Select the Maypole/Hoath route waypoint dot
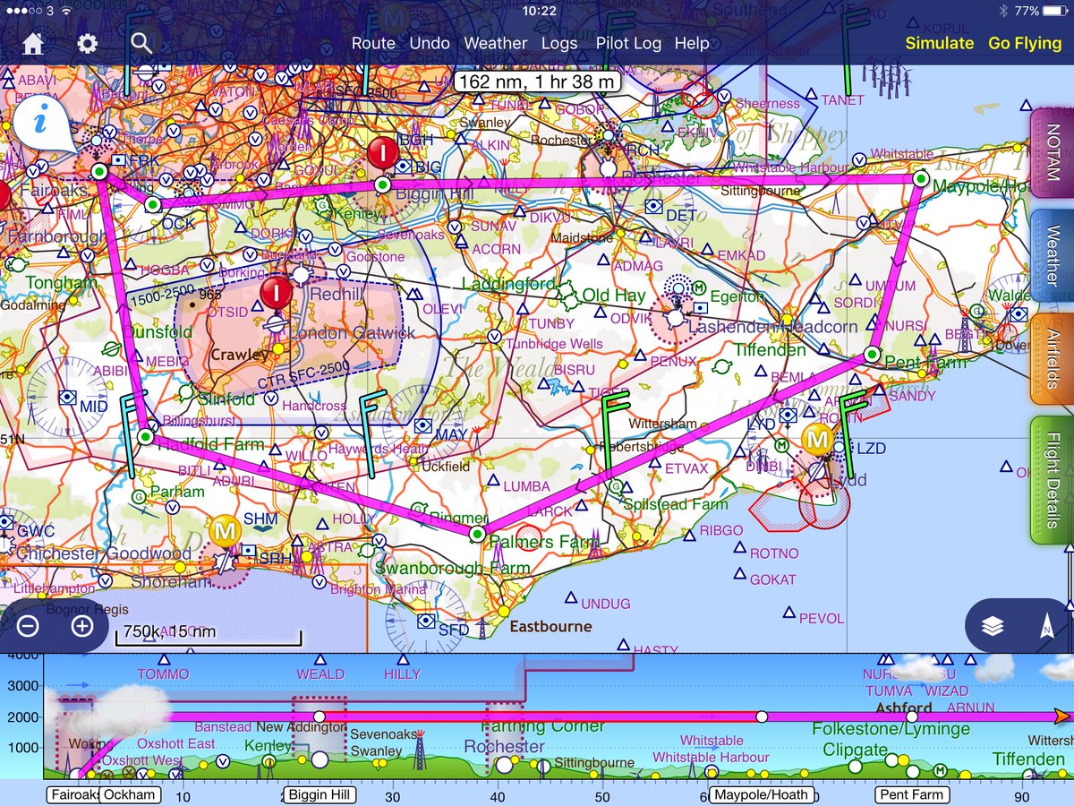Screen dimensions: 1074x806 920,179
